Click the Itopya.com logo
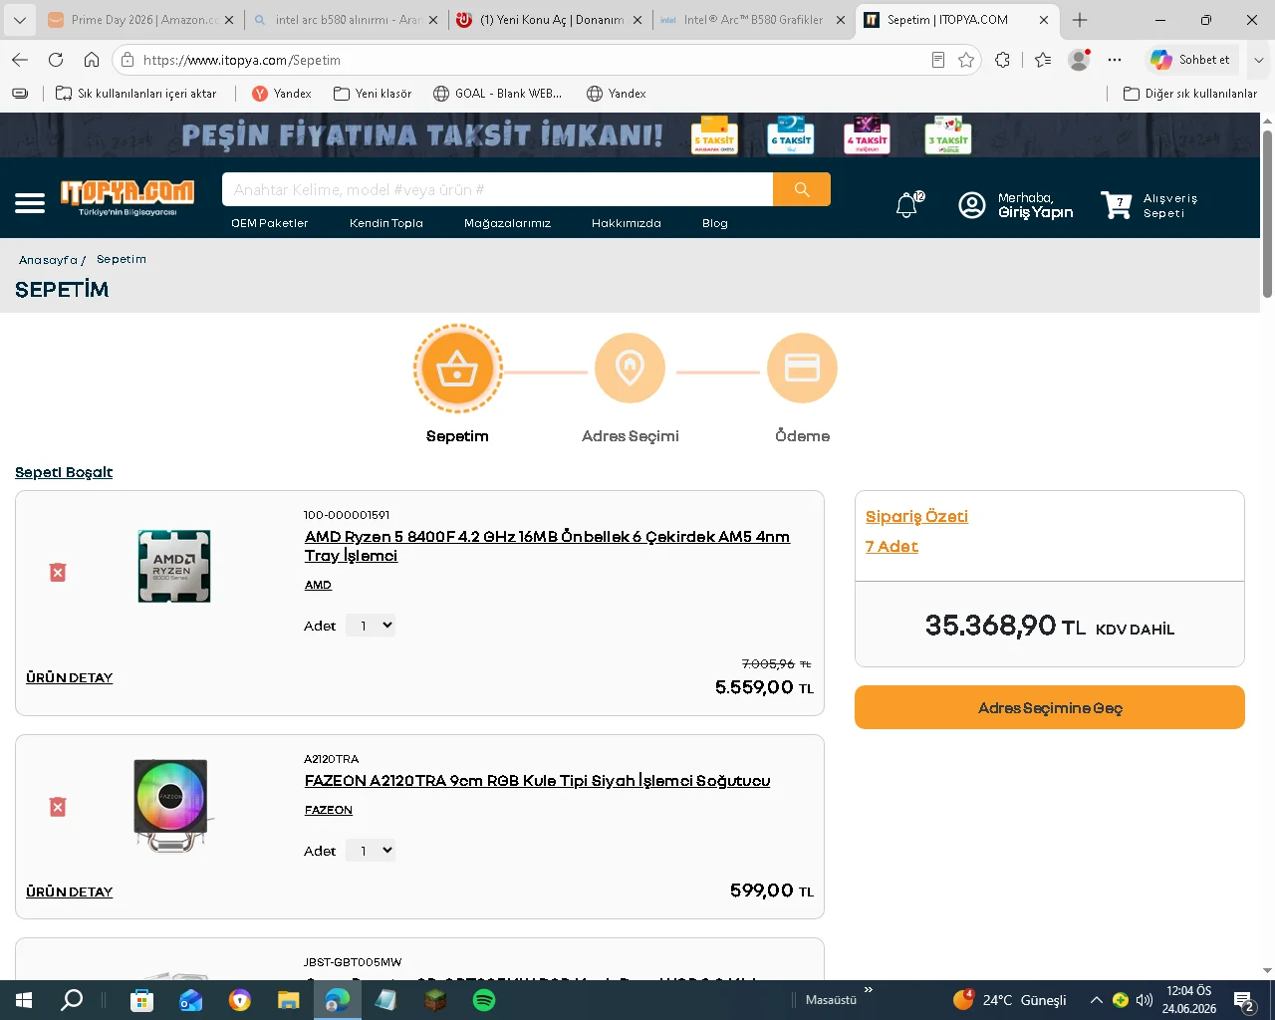This screenshot has width=1275, height=1020. [127, 197]
